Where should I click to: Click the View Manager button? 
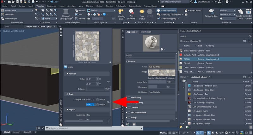[x=10, y=19]
